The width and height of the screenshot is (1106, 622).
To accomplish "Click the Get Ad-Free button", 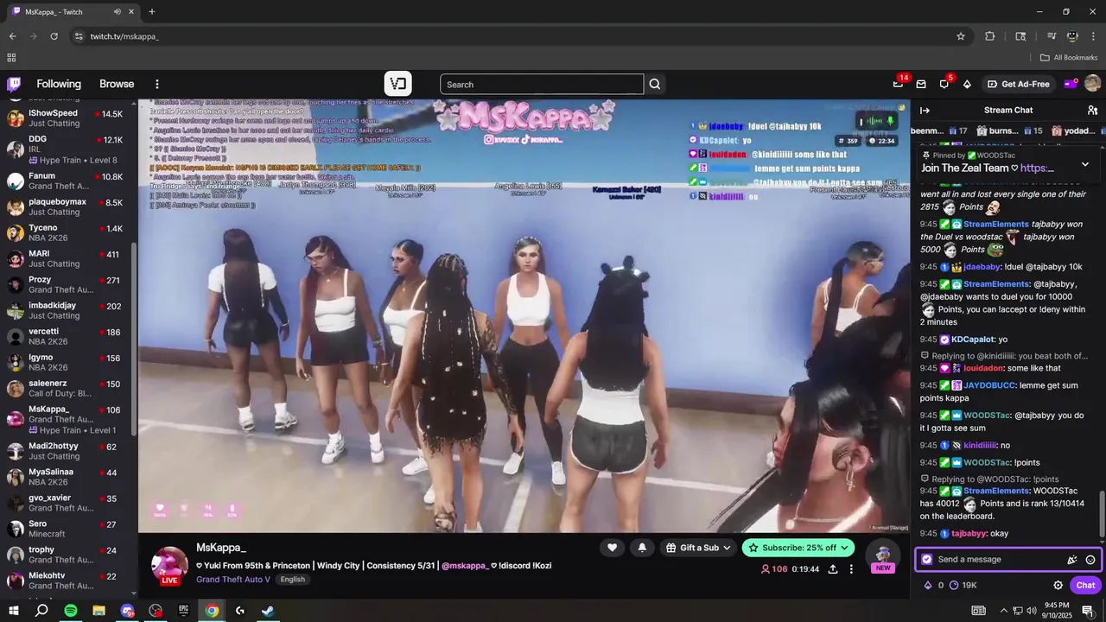I will (1019, 84).
